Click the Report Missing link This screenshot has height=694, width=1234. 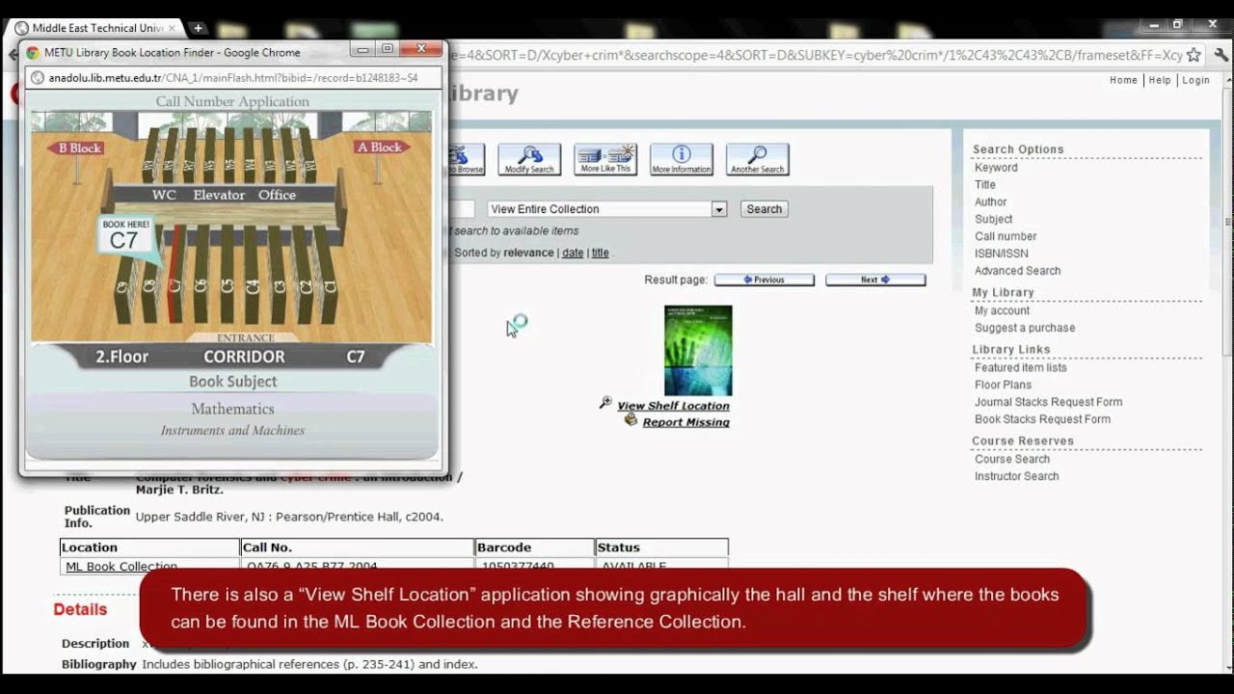pyautogui.click(x=685, y=422)
